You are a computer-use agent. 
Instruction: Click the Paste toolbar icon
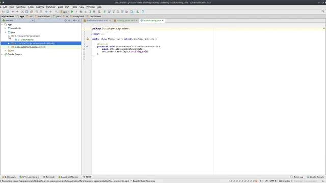31,12
